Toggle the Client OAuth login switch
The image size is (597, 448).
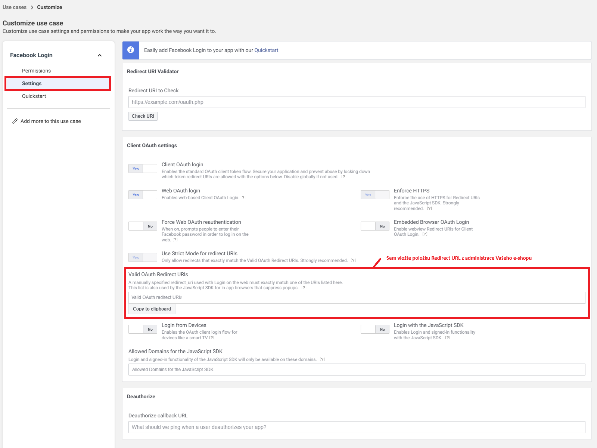pos(143,169)
